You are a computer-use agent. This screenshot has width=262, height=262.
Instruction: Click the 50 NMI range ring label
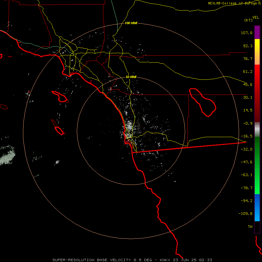point(131,77)
